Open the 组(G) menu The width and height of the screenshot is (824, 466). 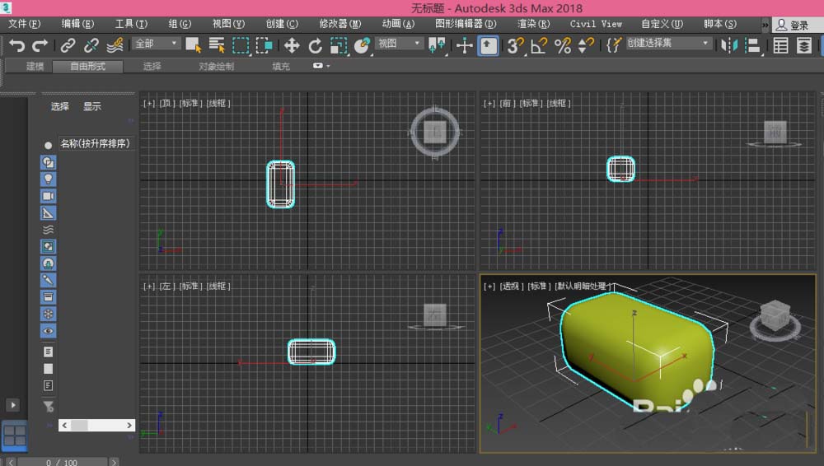pyautogui.click(x=180, y=24)
